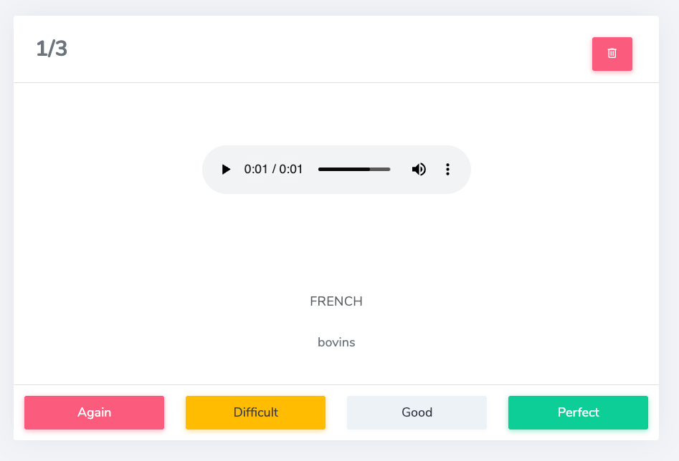This screenshot has height=461, width=679.
Task: Open the audio player's three-dot options menu
Action: click(447, 169)
